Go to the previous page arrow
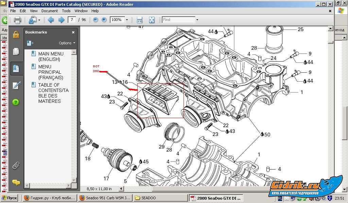 click(x=51, y=20)
